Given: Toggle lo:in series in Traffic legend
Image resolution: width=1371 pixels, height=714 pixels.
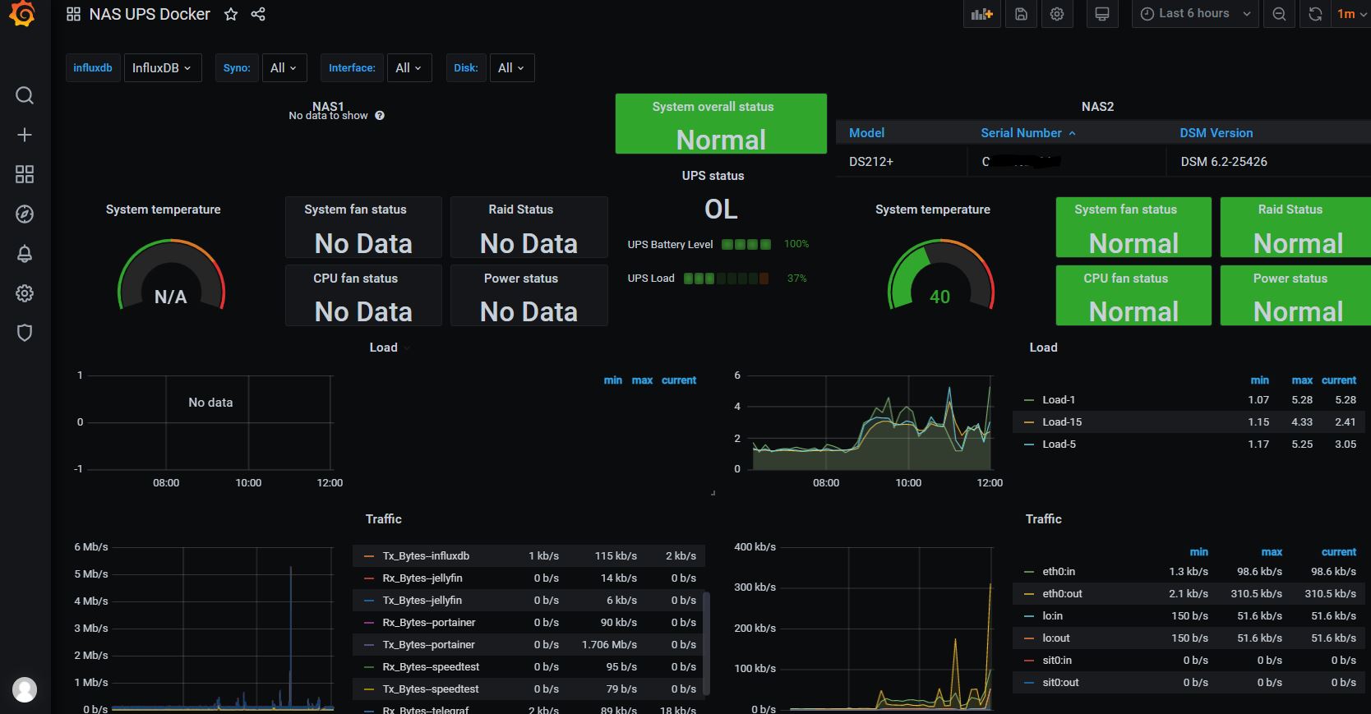Looking at the screenshot, I should point(1052,616).
